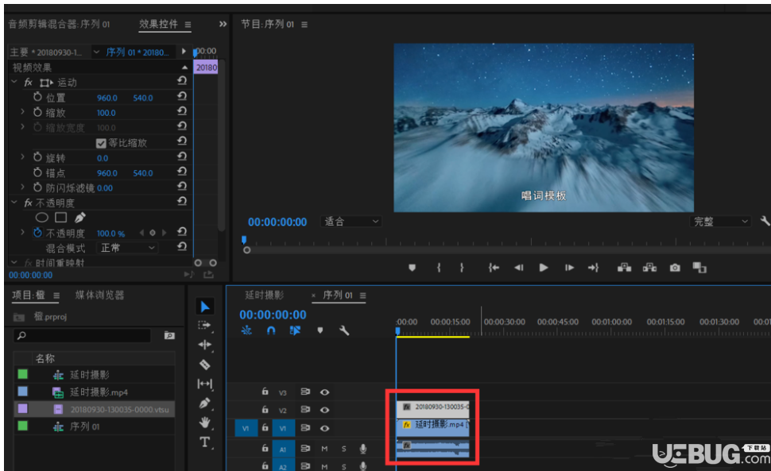This screenshot has height=471, width=771.
Task: Add a timeline marker
Action: 320,330
